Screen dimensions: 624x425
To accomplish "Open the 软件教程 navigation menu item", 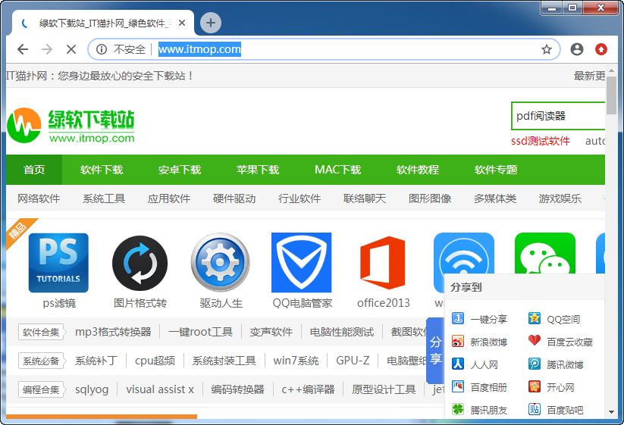I will click(x=417, y=170).
